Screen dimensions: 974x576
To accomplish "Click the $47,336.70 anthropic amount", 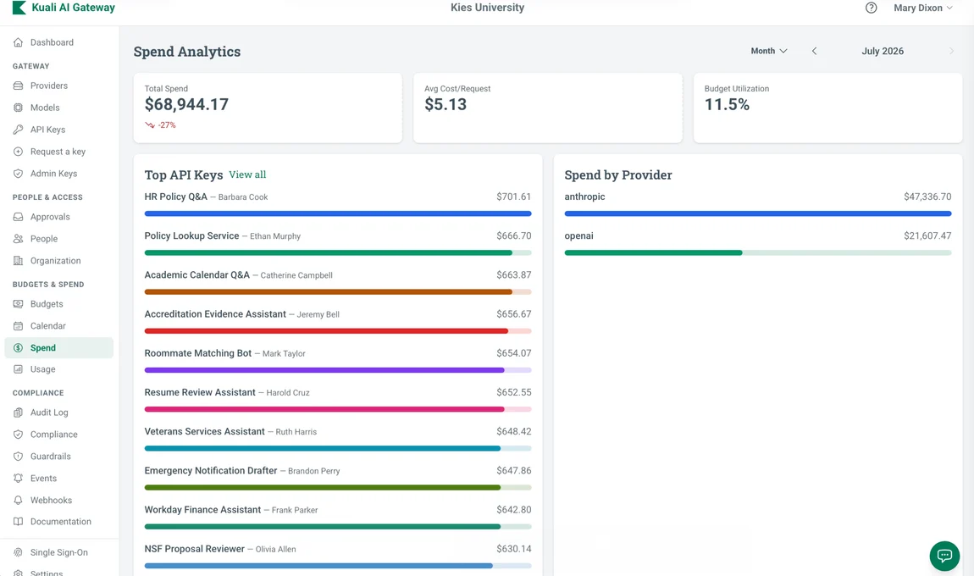I will pyautogui.click(x=927, y=197).
